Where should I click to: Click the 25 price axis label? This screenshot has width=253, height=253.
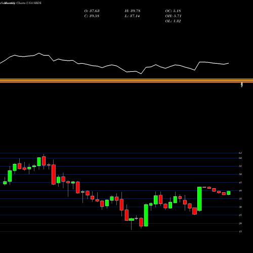(240, 215)
